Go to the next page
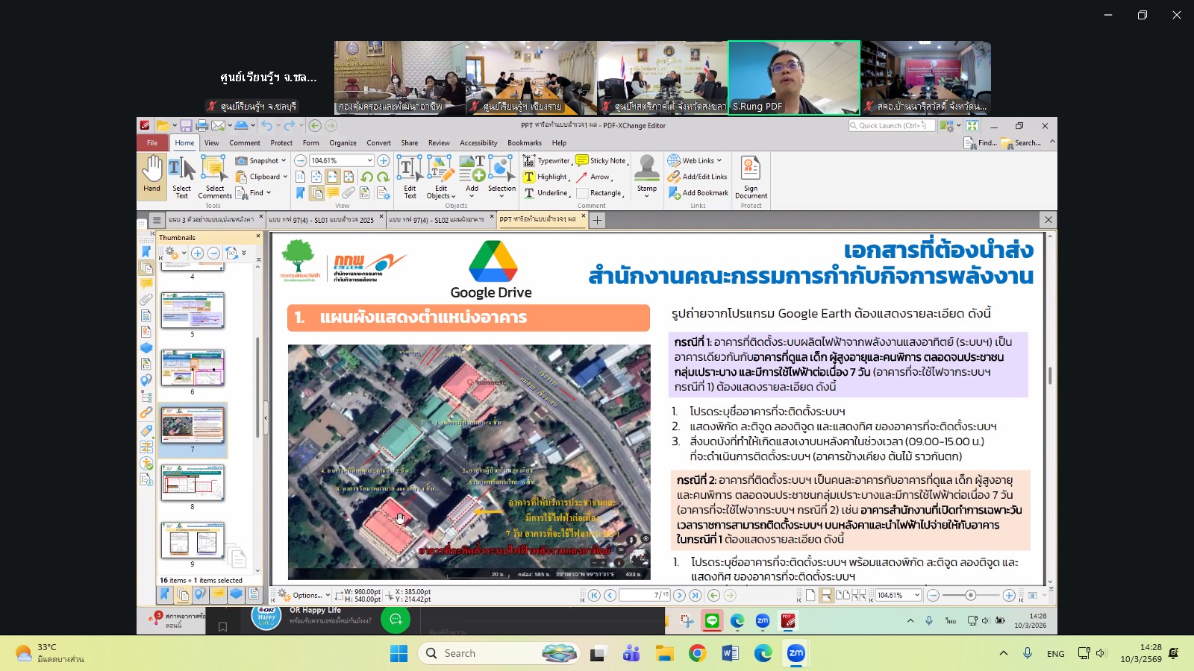 pyautogui.click(x=679, y=595)
